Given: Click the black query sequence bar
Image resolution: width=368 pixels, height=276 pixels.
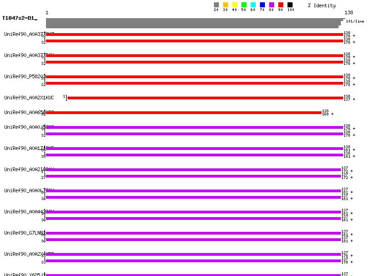Looking at the screenshot, I should coord(194,23).
